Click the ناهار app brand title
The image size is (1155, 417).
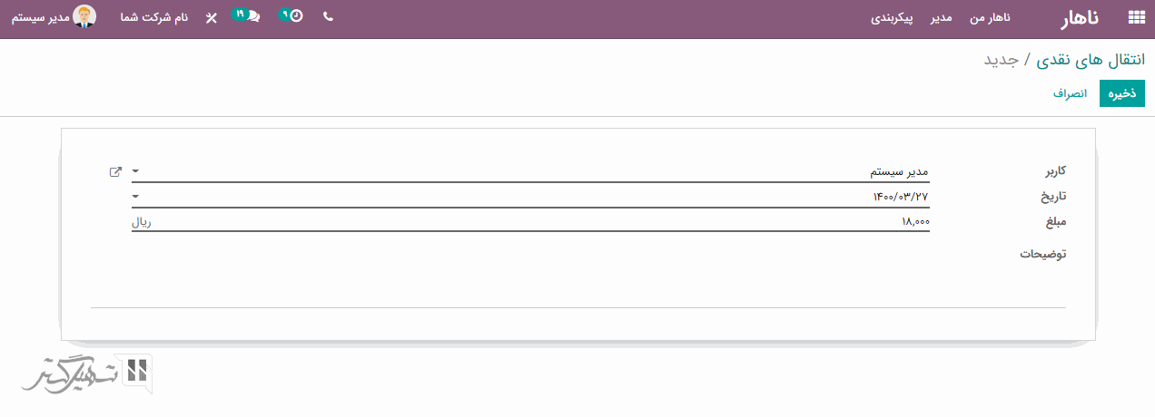click(1081, 17)
